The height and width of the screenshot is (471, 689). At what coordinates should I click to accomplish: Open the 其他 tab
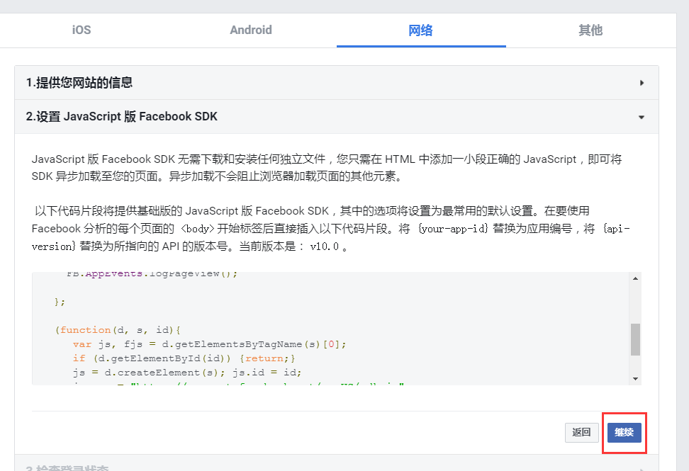(590, 30)
